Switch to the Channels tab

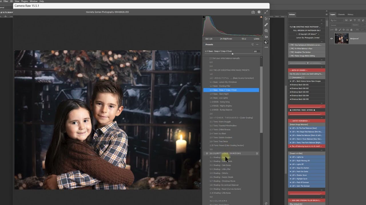[341, 15]
